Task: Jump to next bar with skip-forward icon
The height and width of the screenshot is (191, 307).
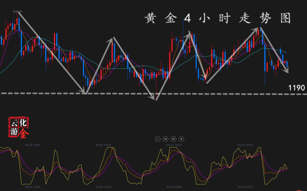Action: click(173, 139)
